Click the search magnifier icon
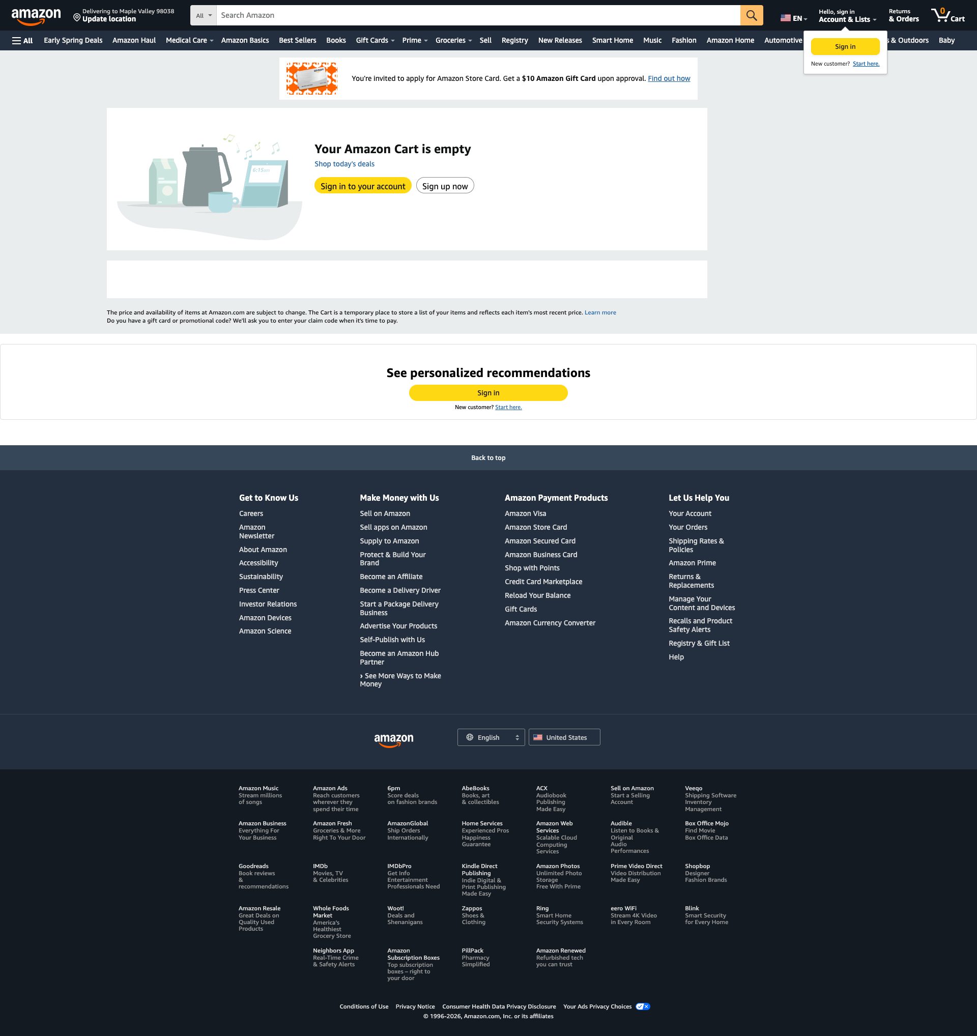Image resolution: width=977 pixels, height=1036 pixels. (x=751, y=15)
